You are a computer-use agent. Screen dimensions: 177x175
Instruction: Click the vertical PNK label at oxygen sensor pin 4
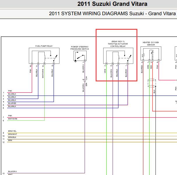click(157, 67)
